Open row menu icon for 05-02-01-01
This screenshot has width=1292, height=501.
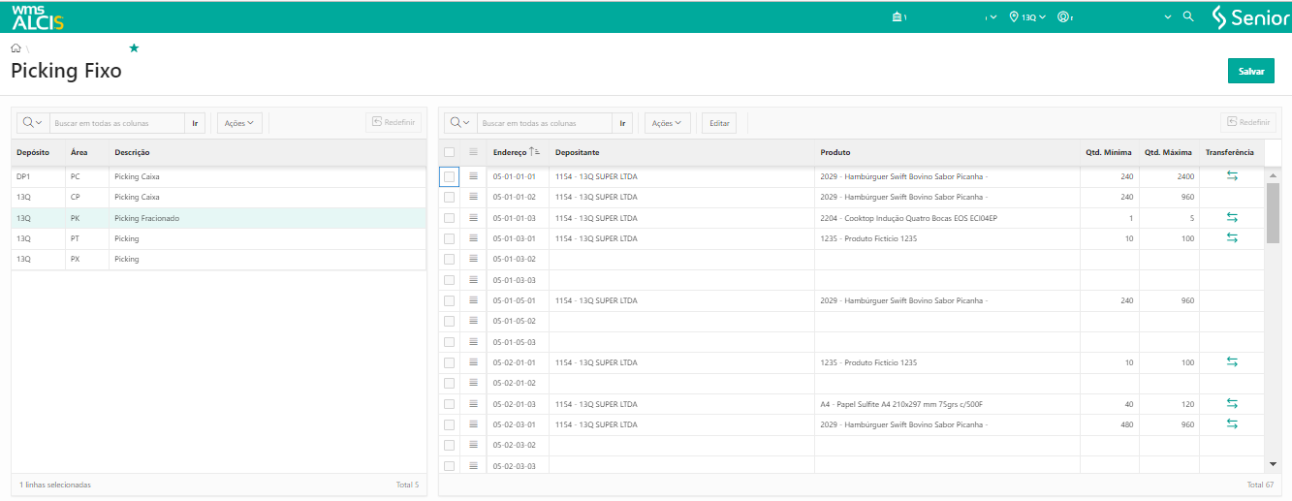473,362
